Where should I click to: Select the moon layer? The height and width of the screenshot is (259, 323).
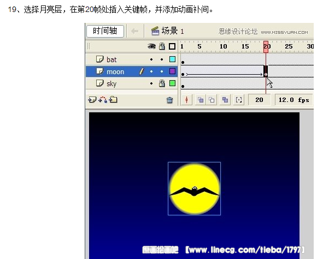(132, 71)
